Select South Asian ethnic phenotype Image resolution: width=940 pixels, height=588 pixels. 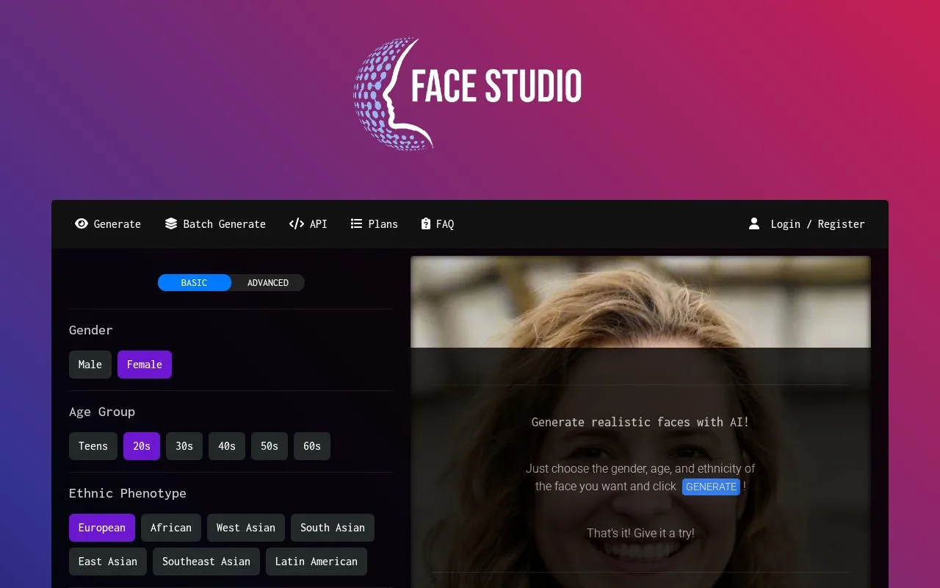(x=333, y=528)
